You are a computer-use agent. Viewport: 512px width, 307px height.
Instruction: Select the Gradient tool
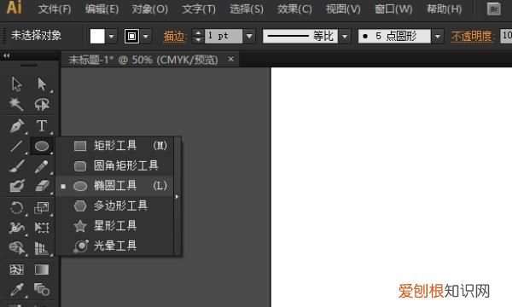click(42, 269)
